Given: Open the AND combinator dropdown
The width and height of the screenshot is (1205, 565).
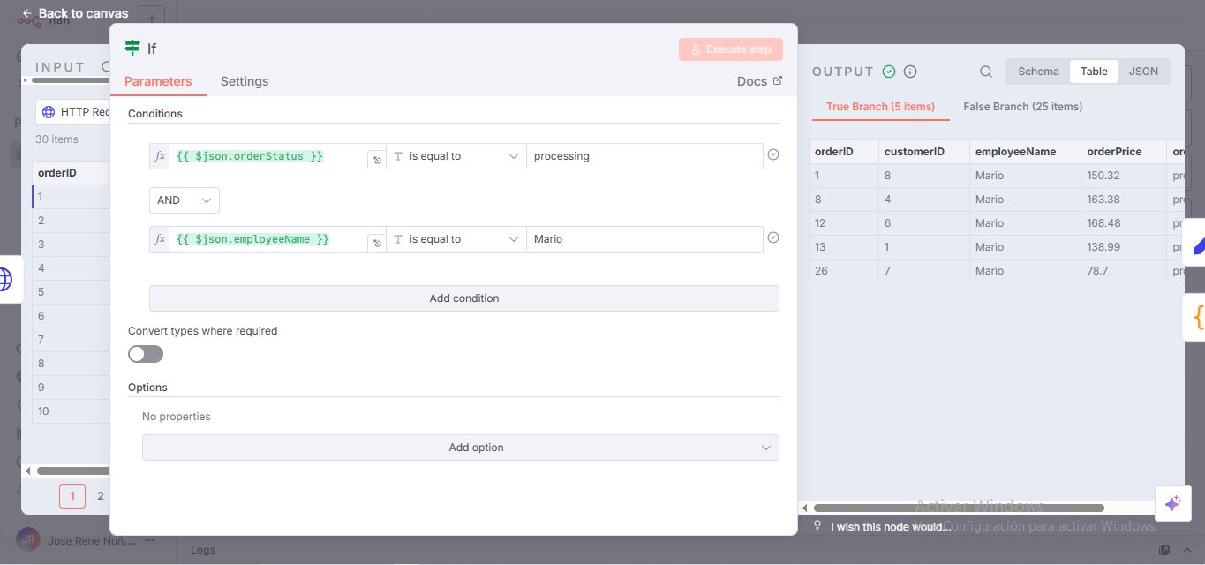Looking at the screenshot, I should (185, 200).
